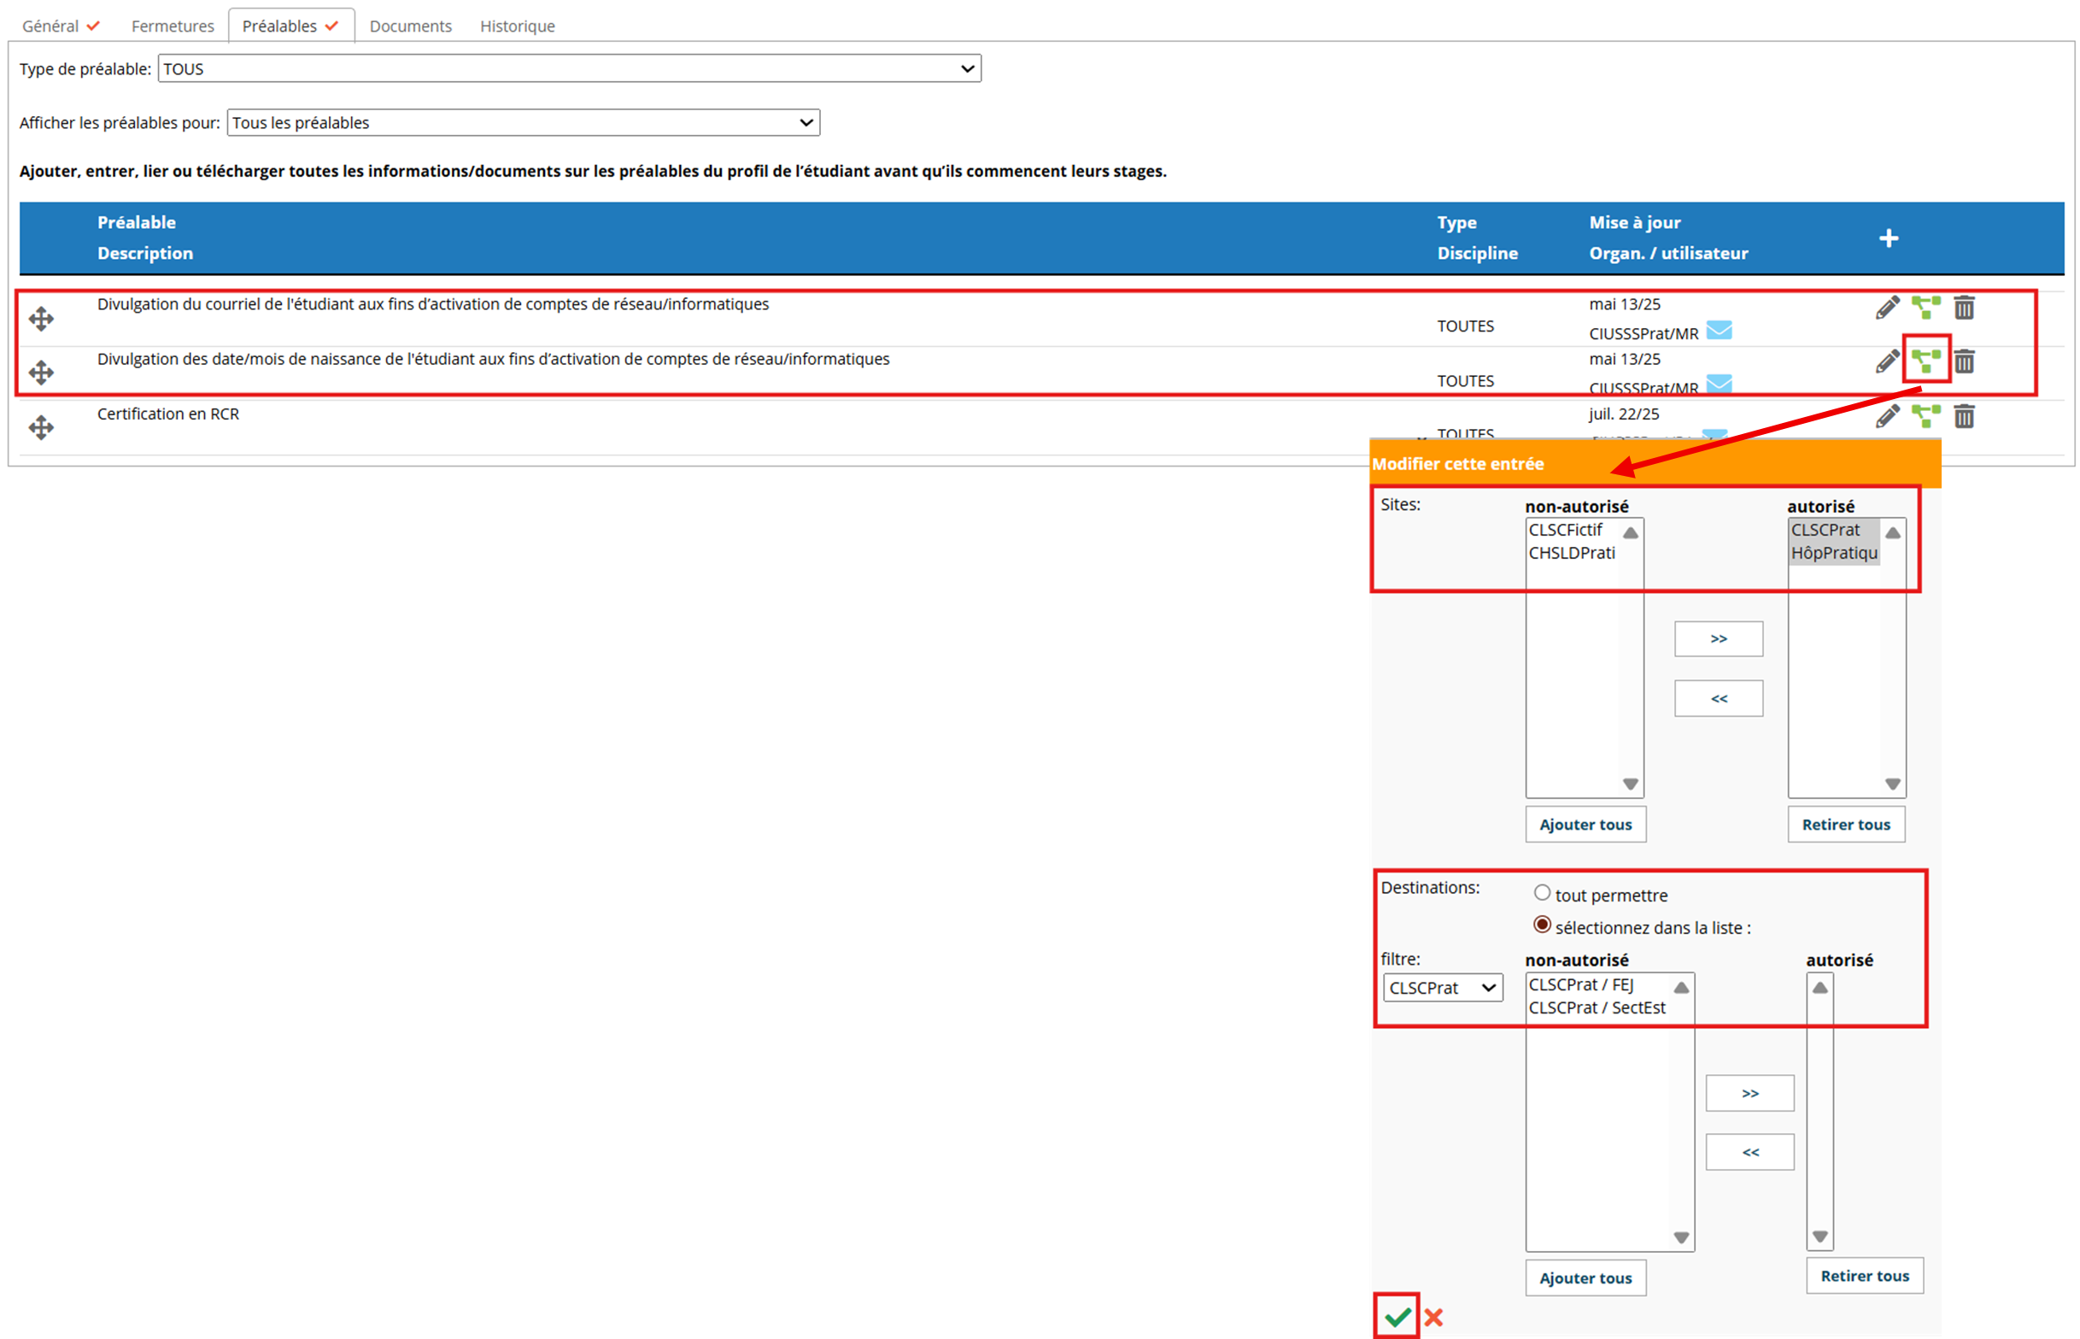Click down arrow of Sites autorisé scrollbar
Viewport: 2080px width, 1339px height.
click(1893, 784)
